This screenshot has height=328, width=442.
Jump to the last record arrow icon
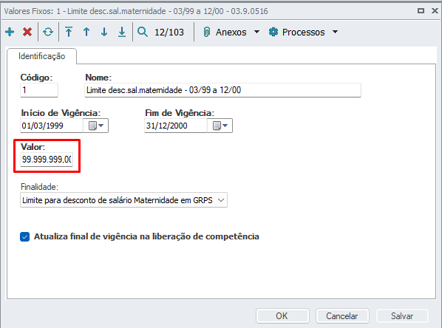click(x=122, y=32)
